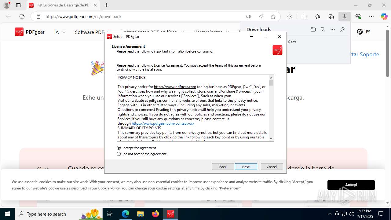391x220 pixels.
Task: Search downloads in Downloads panel
Action: tap(323, 29)
